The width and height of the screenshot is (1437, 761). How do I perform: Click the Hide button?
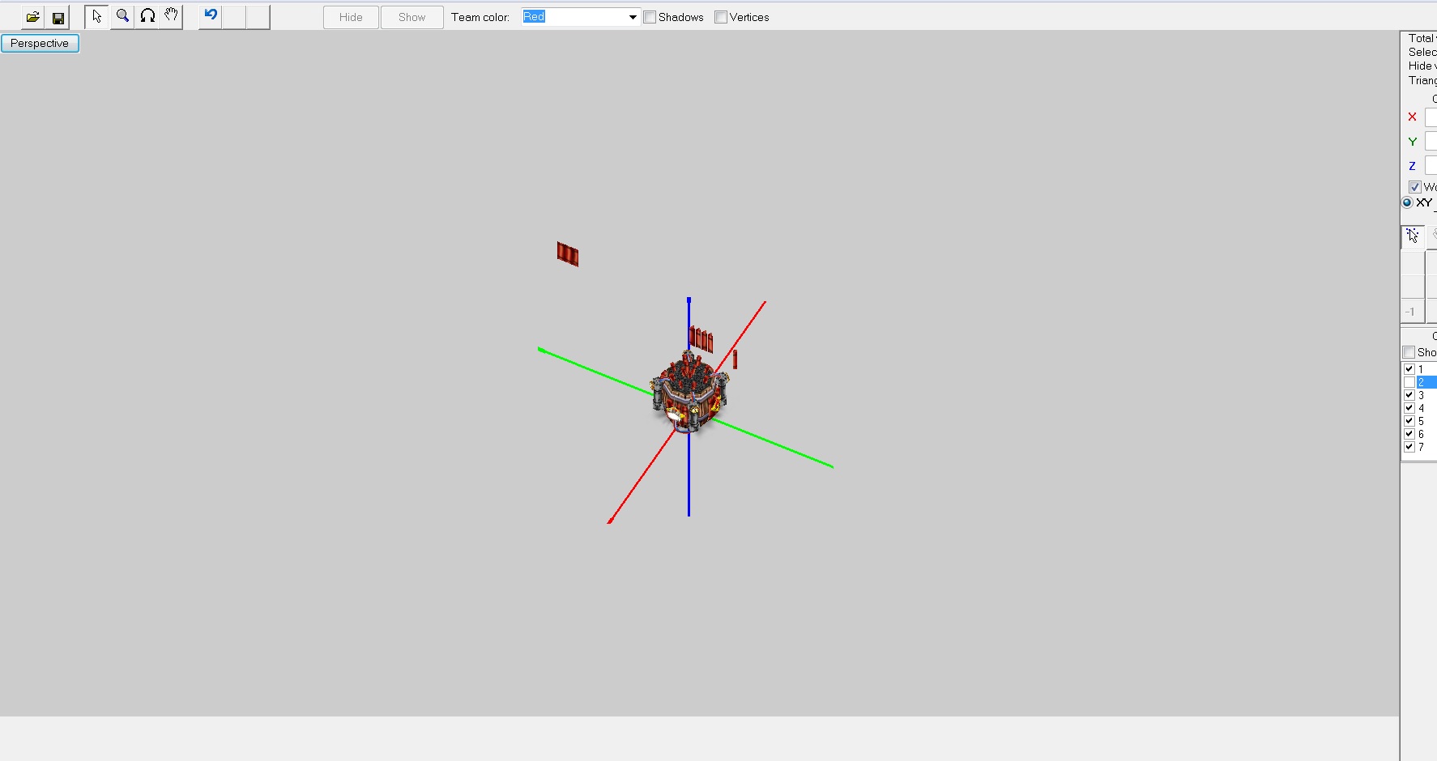click(351, 17)
